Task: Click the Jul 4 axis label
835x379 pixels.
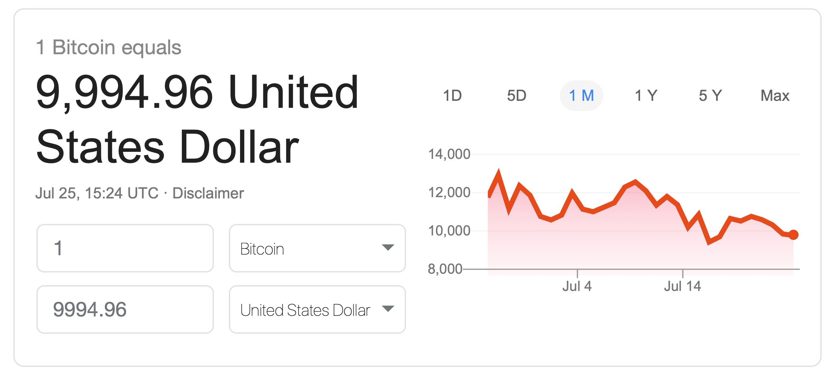Action: point(577,286)
